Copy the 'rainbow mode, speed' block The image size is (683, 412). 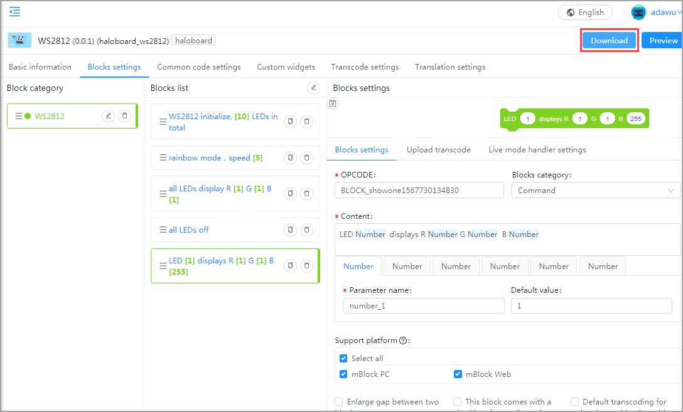[290, 158]
